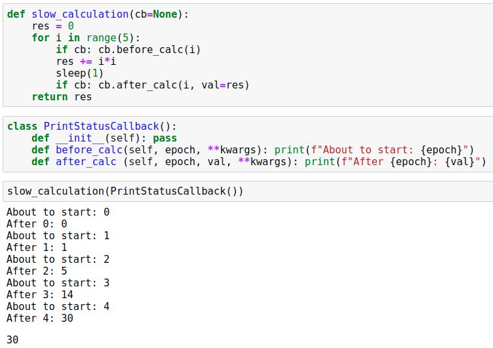Viewport: 493px width, 348px height.
Task: Click the 'sleep(1)' line
Action: [x=79, y=73]
